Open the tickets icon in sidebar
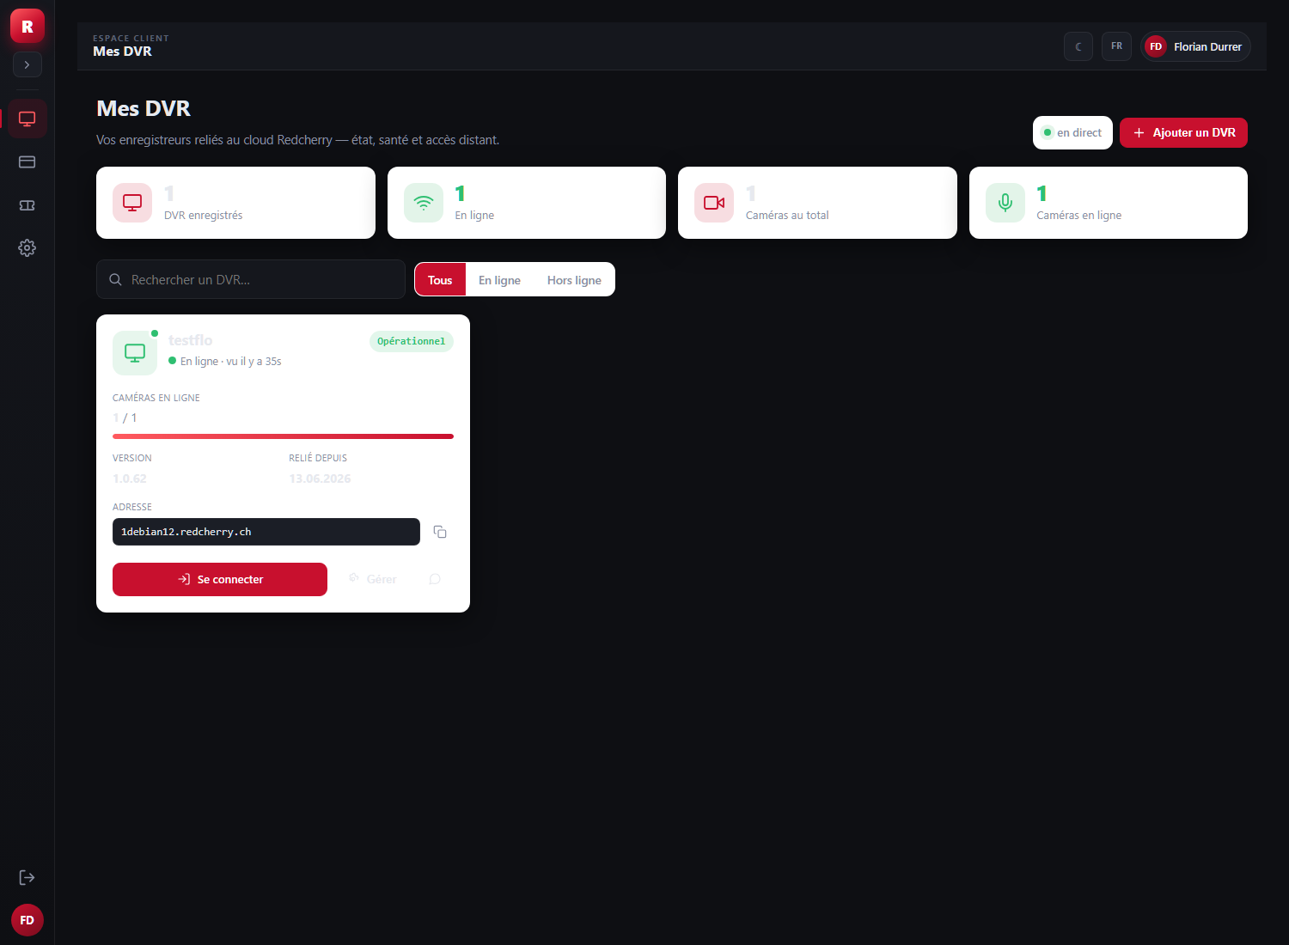The width and height of the screenshot is (1289, 945). [x=27, y=205]
